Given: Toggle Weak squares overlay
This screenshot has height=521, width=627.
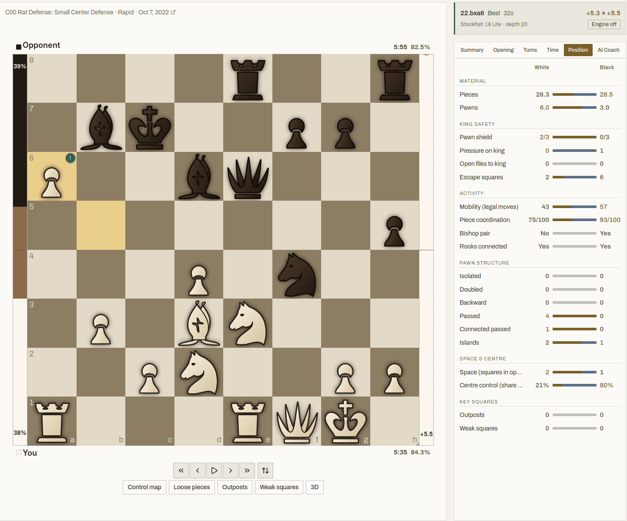Looking at the screenshot, I should pos(279,487).
